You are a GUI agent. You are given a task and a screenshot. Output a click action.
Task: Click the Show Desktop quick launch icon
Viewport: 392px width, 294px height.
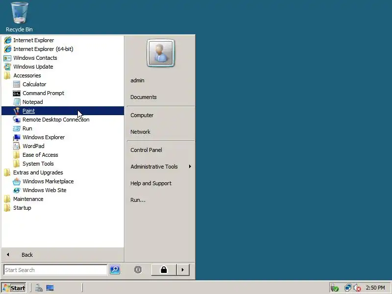[x=50, y=288]
